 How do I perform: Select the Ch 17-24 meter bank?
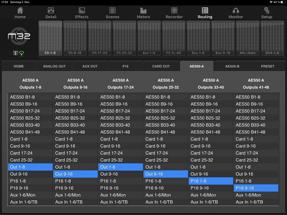pyautogui.click(x=99, y=38)
